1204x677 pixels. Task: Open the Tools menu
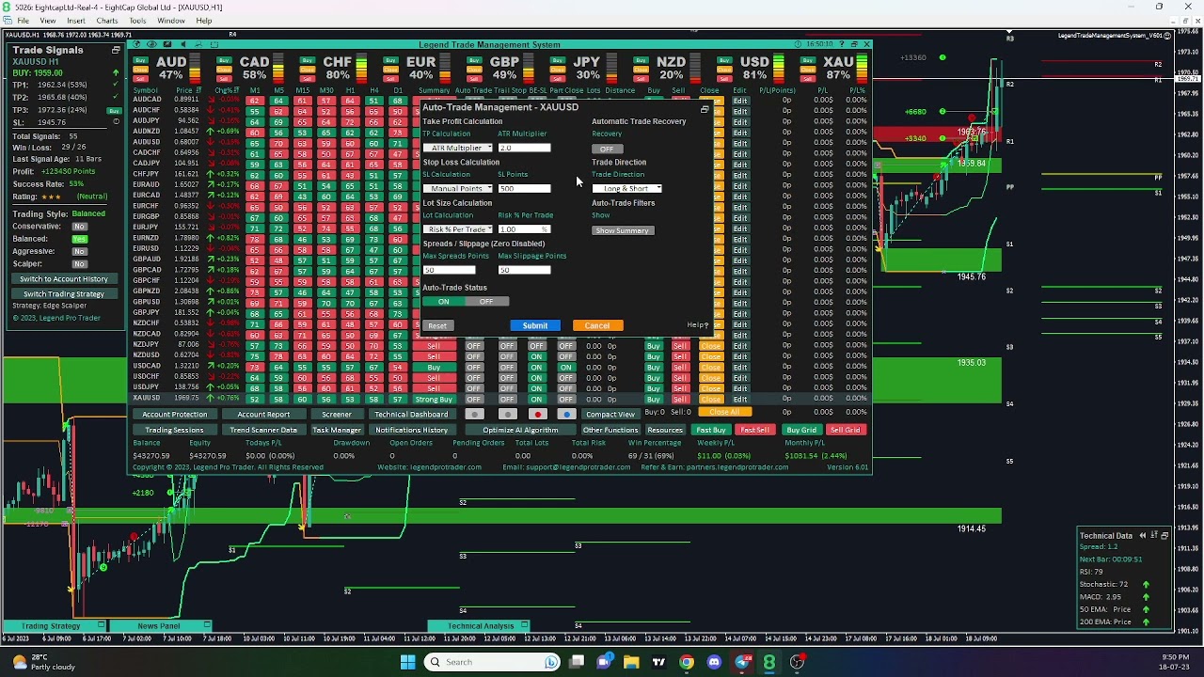pos(137,21)
